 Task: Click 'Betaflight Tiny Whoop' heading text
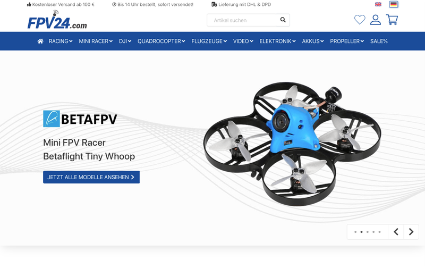[x=89, y=156]
